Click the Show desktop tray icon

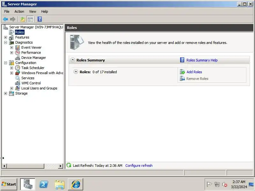click(251, 184)
